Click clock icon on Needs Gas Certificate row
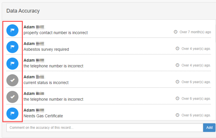This screenshot has width=216, height=138. 178,115
